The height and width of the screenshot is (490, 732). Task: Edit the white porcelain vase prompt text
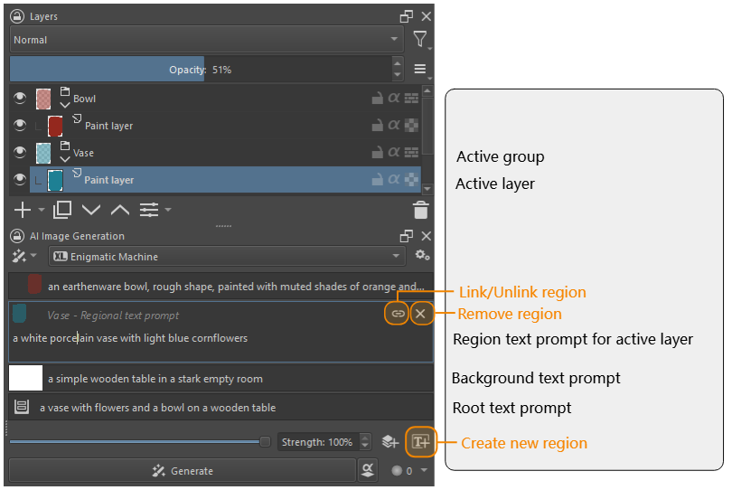tap(130, 338)
